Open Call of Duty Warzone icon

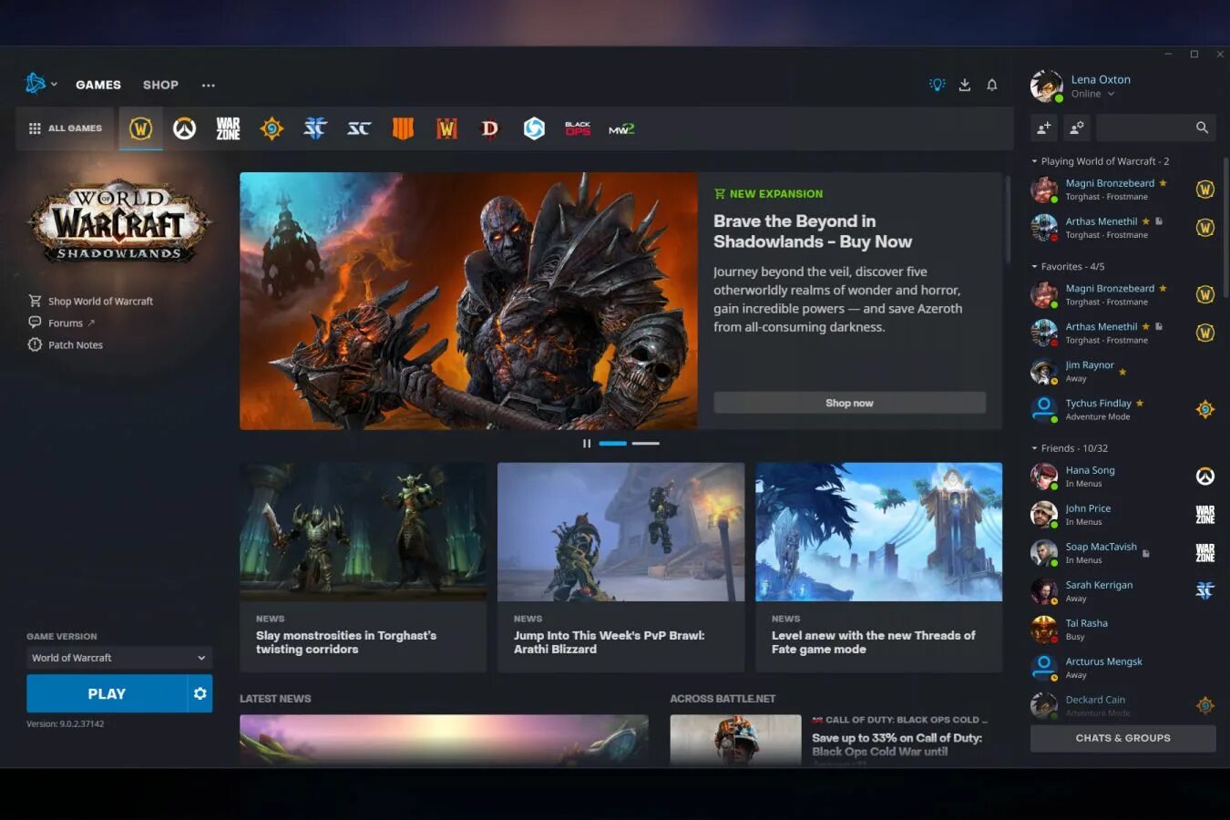coord(228,128)
